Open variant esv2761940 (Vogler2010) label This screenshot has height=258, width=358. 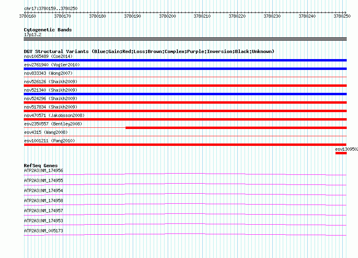pyautogui.click(x=52, y=65)
